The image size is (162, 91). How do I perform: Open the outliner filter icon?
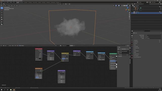(158, 4)
